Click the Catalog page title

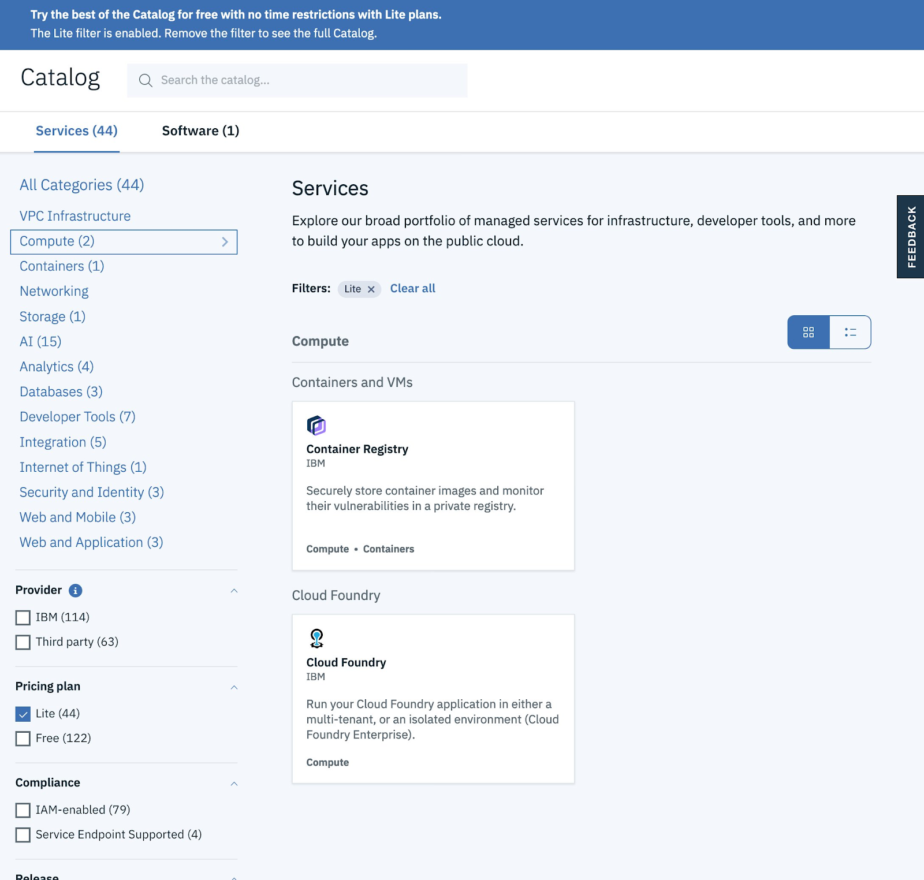pos(61,78)
